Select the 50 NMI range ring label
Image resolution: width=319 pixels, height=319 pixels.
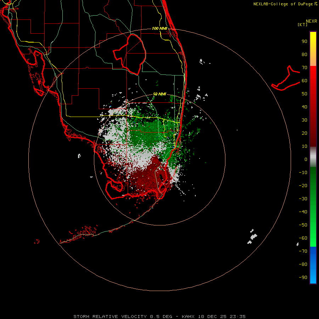coord(159,94)
